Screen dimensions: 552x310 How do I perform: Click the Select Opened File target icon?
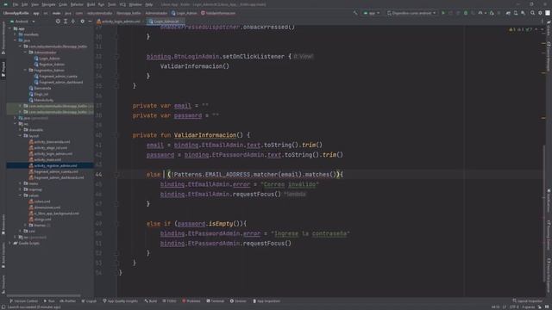point(58,22)
